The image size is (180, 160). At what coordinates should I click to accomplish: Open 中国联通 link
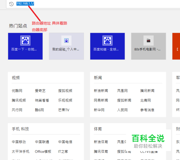(x=42, y=142)
